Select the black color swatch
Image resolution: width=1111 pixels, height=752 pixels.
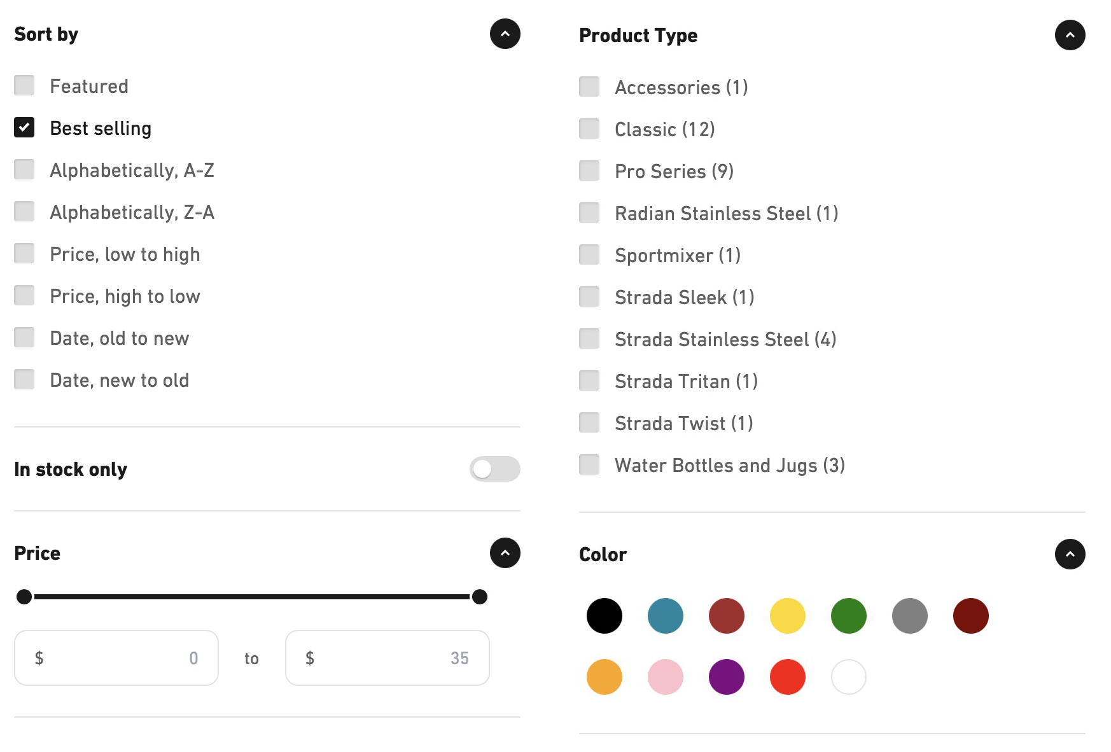click(x=604, y=615)
